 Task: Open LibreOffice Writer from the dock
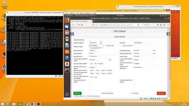(x=67, y=45)
